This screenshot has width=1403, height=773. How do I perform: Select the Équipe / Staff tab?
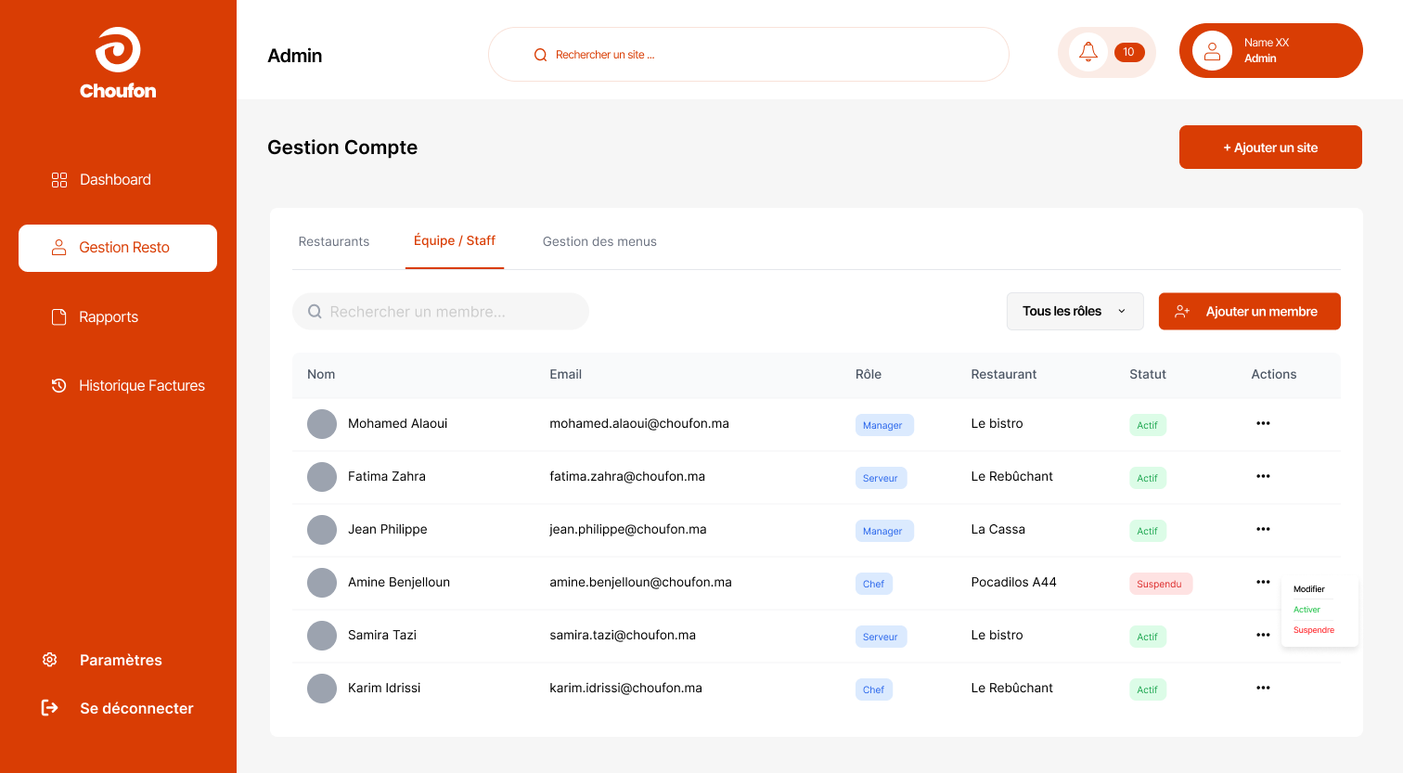[455, 241]
